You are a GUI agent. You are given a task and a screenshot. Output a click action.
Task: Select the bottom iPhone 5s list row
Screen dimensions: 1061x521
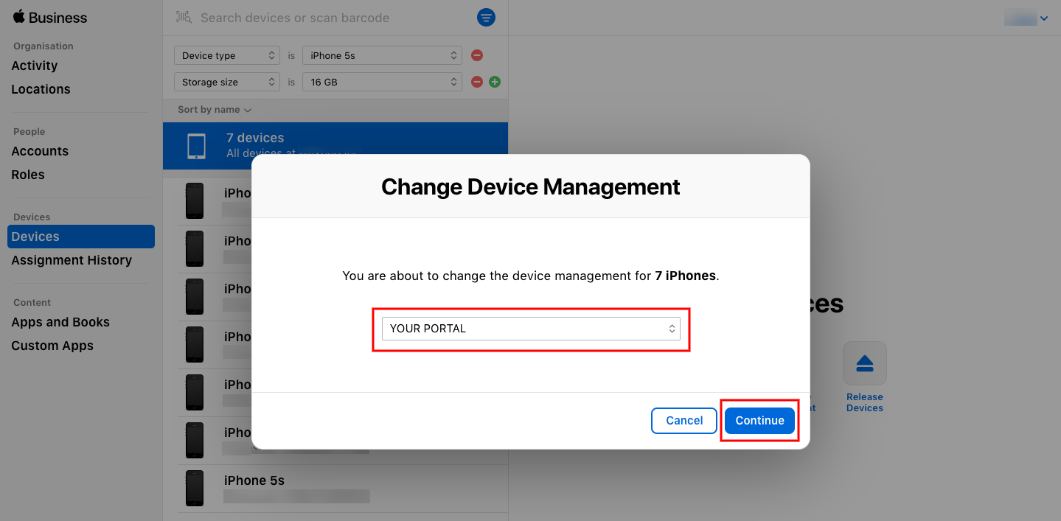tap(335, 489)
